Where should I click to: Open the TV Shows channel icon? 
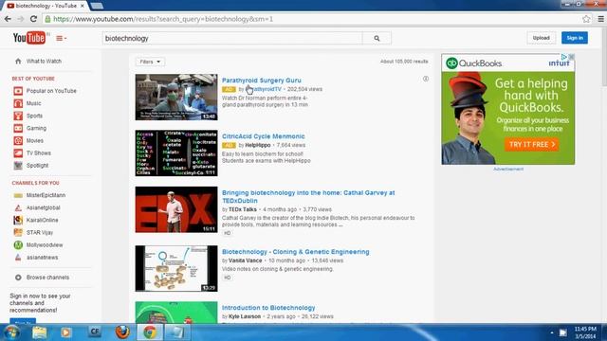pos(18,153)
